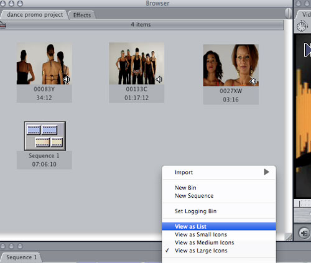Click the Vid tab in Viewer window

click(304, 15)
